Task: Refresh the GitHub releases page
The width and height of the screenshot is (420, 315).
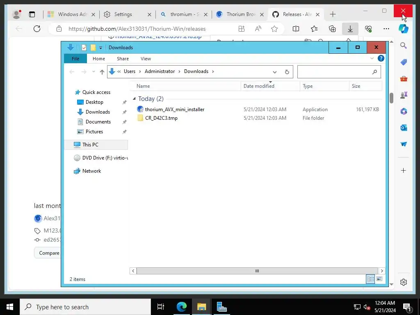Action: coord(37,29)
